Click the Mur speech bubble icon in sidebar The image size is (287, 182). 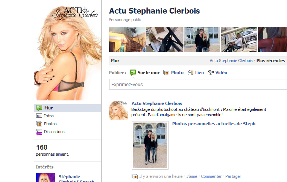[39, 108]
